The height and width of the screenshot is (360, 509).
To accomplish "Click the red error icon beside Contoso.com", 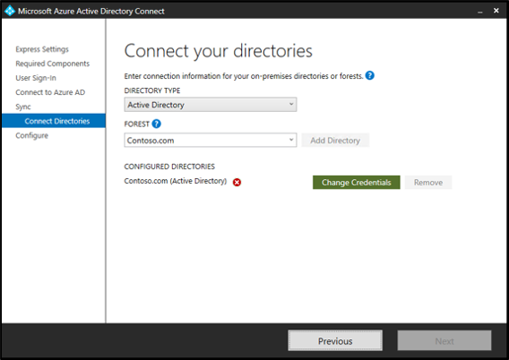I will coord(237,183).
